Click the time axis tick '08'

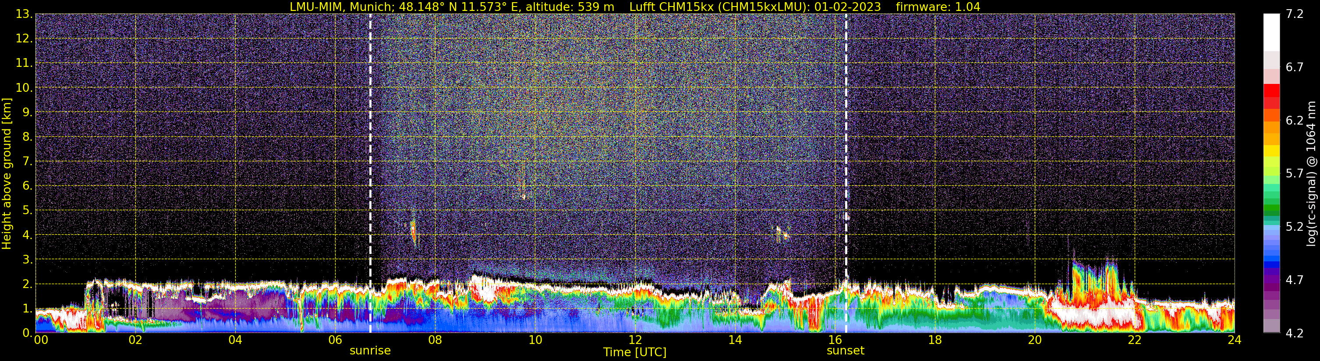[x=435, y=340]
